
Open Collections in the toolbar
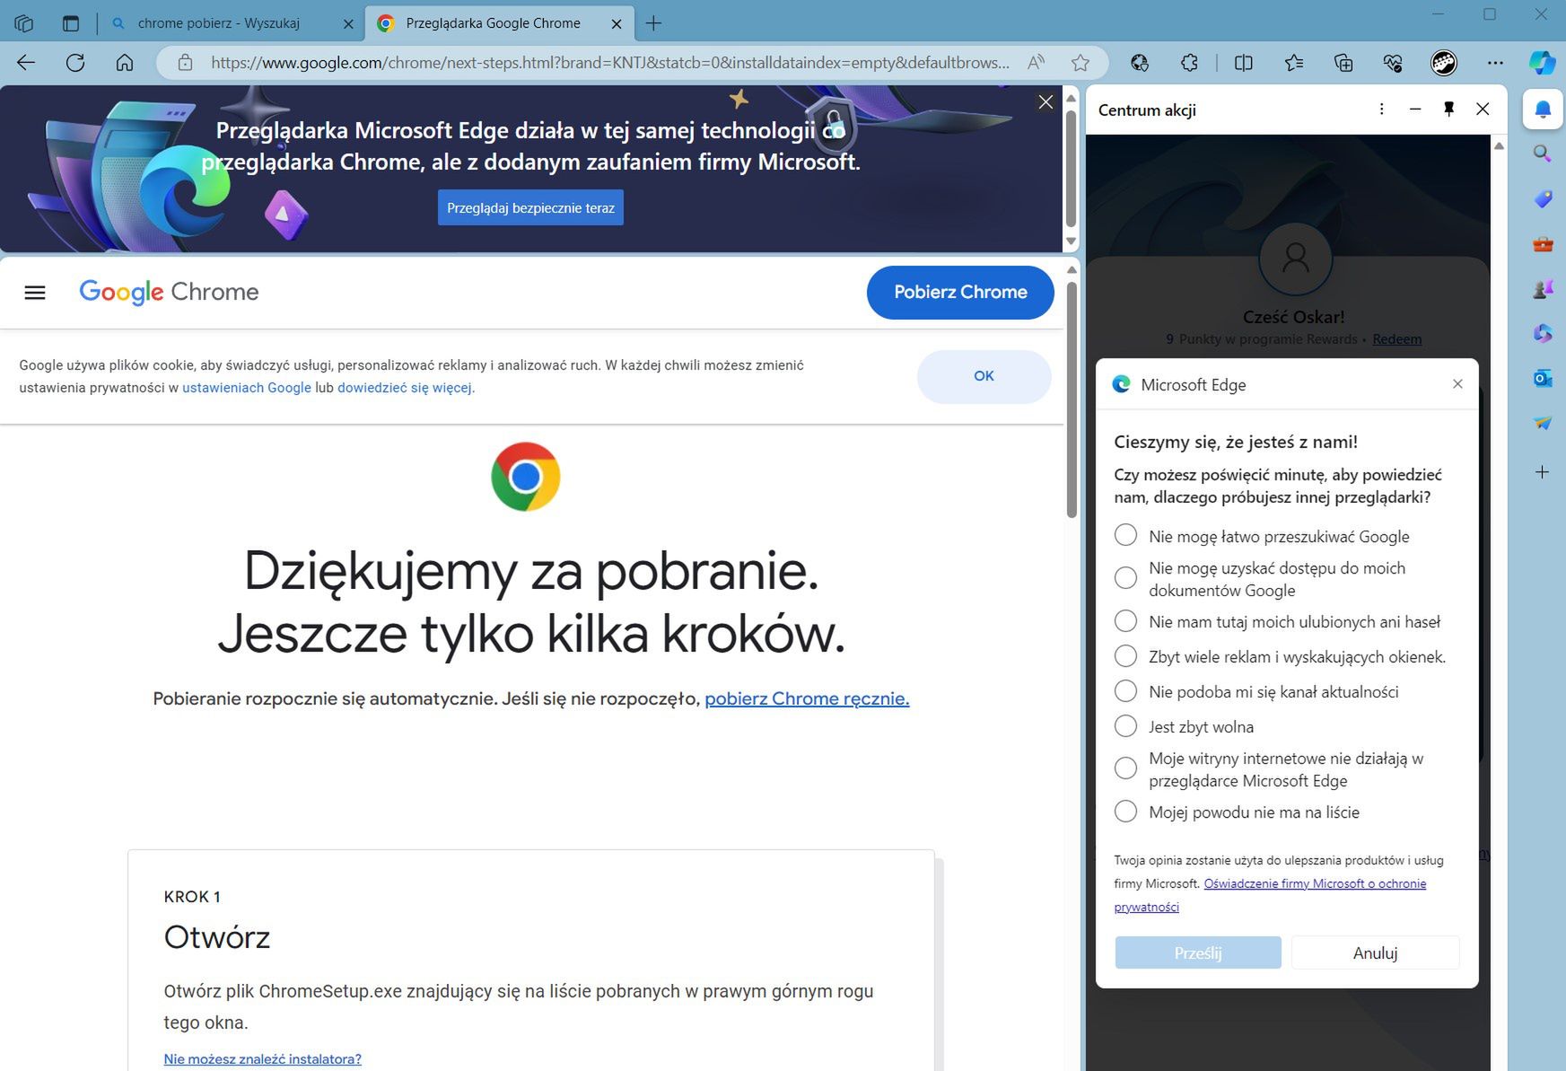click(x=1343, y=63)
